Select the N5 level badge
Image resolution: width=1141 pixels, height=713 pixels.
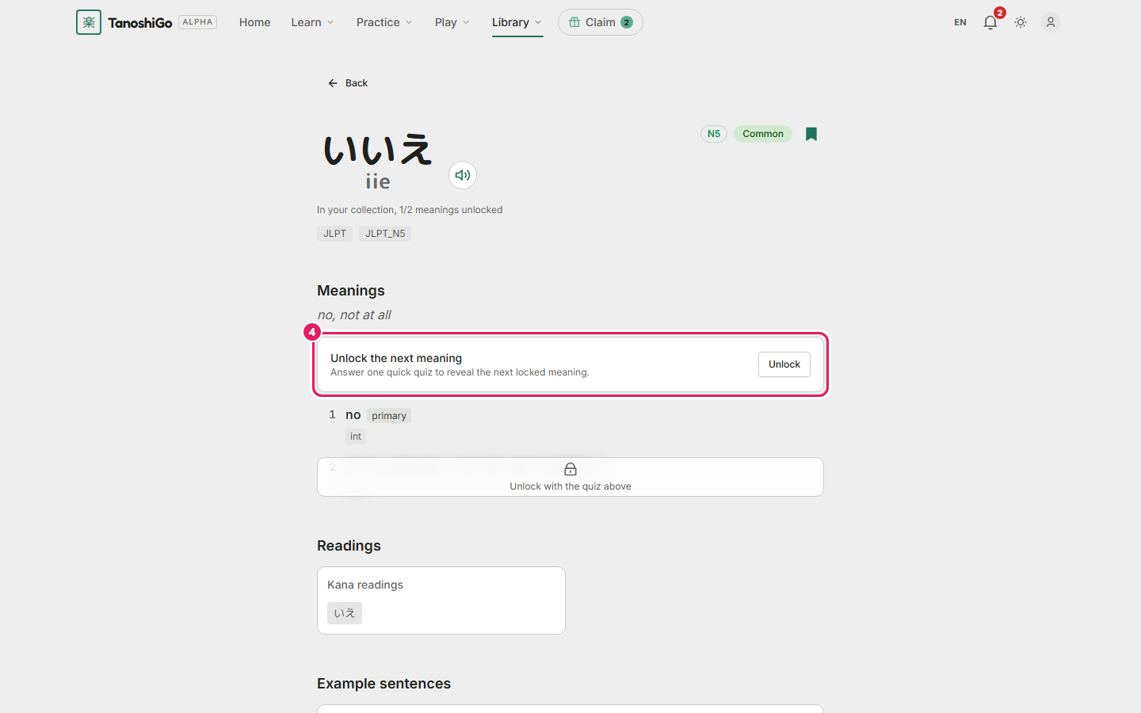click(714, 134)
